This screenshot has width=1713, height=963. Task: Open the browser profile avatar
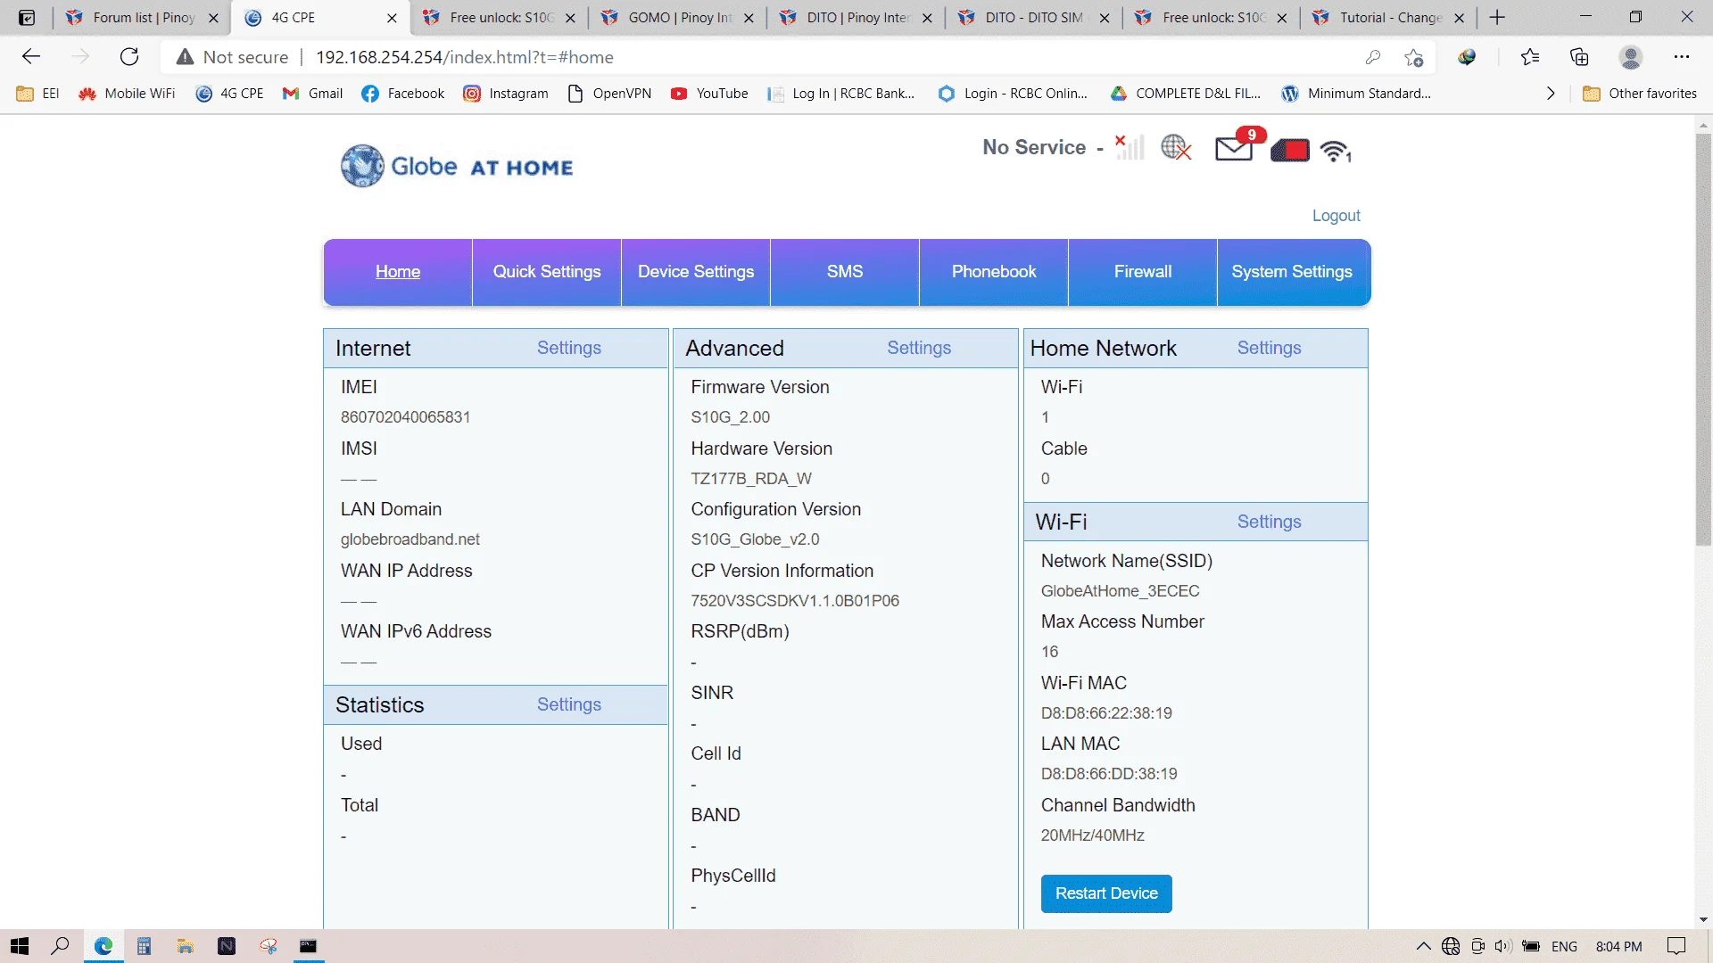pos(1631,57)
